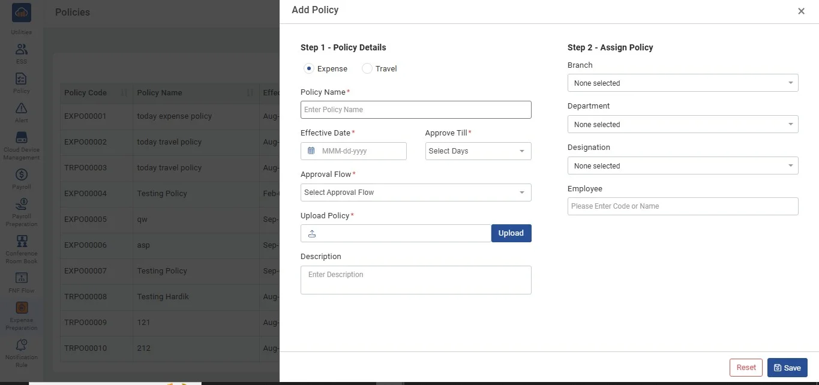819x385 pixels.
Task: Select the Travel radio button
Action: click(367, 69)
